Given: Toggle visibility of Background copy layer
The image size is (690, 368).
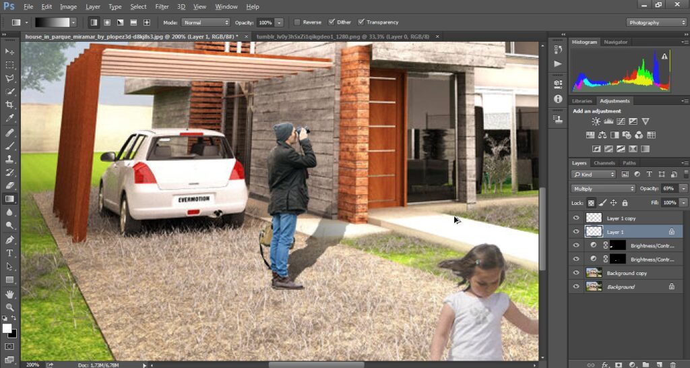Looking at the screenshot, I should coord(576,273).
